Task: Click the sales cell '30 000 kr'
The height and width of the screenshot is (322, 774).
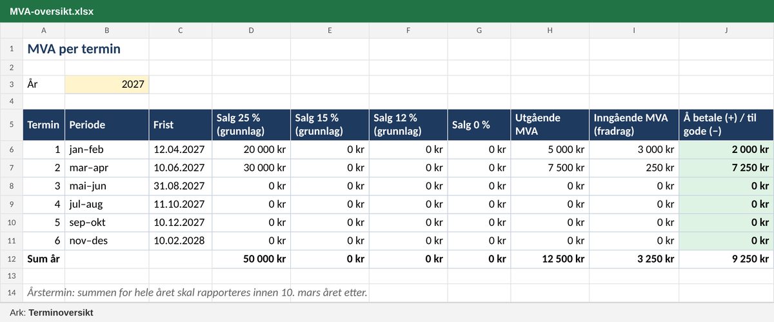Action: pos(252,168)
